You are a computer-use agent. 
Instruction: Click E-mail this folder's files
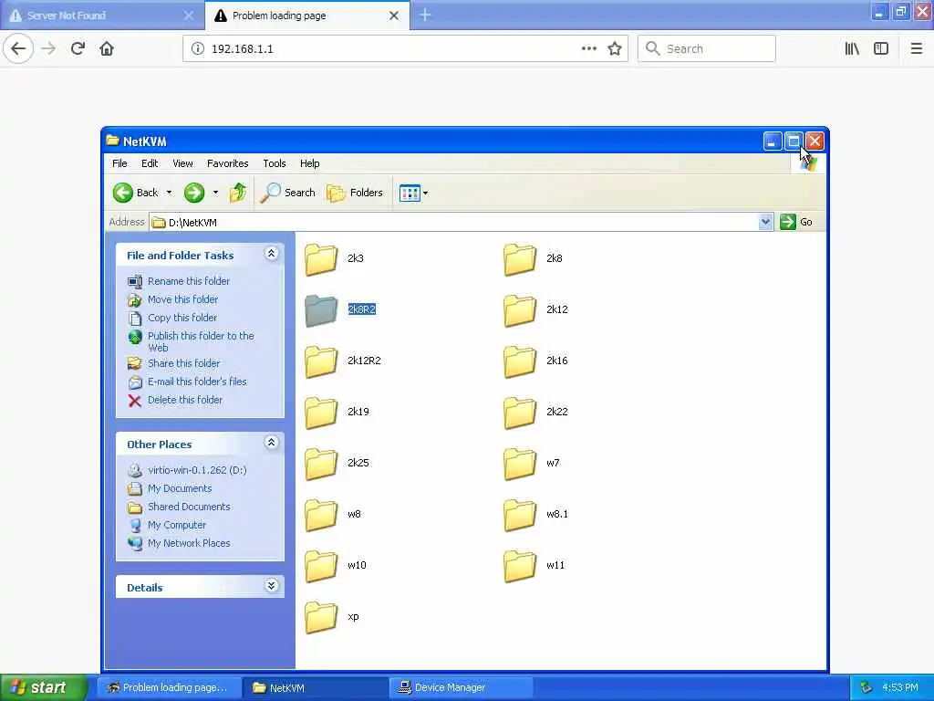tap(197, 382)
